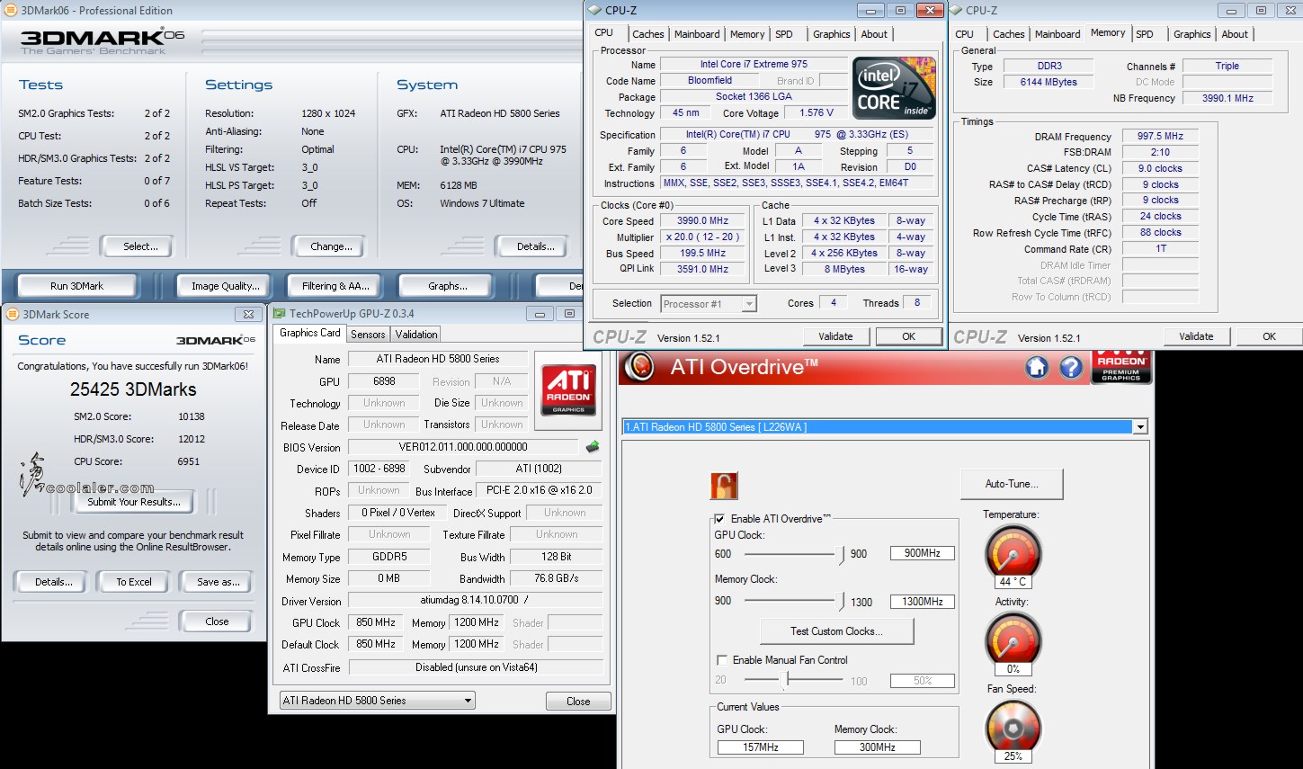This screenshot has height=769, width=1303.
Task: Click the ATI Overdrive help question icon
Action: point(1070,367)
